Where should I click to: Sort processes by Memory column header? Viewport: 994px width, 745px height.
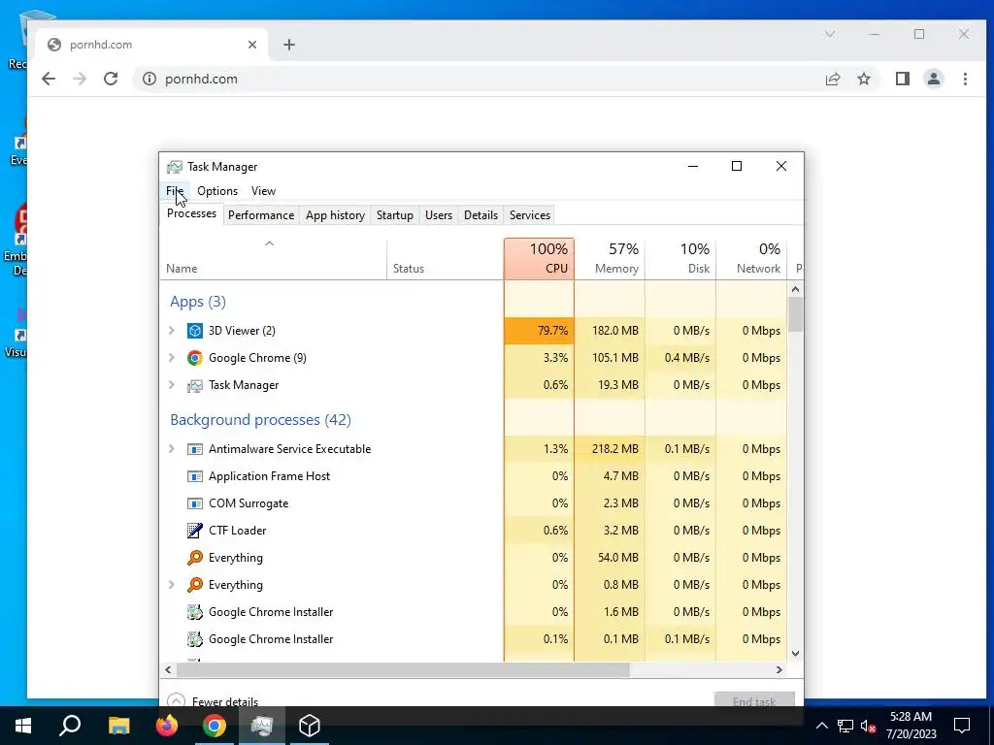click(610, 258)
